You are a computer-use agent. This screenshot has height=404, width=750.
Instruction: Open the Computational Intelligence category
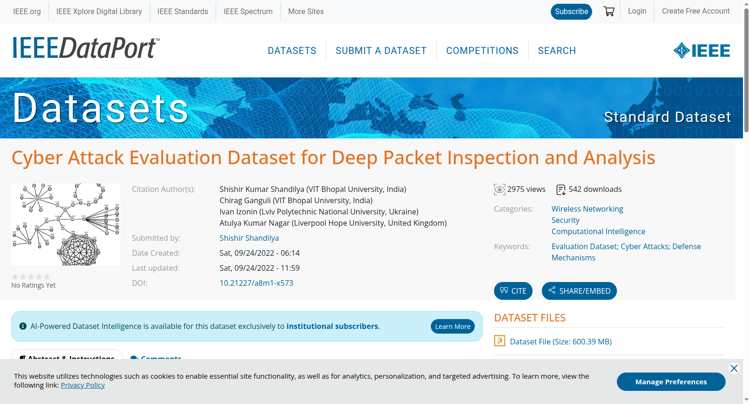[x=598, y=232]
